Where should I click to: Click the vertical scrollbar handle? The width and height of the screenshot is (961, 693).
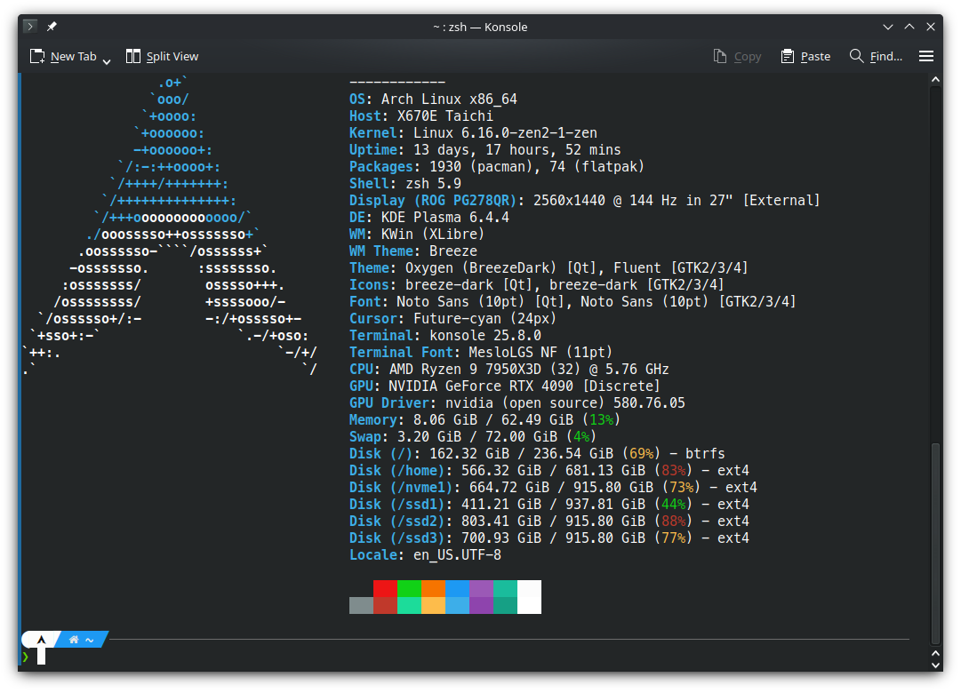pyautogui.click(x=935, y=542)
